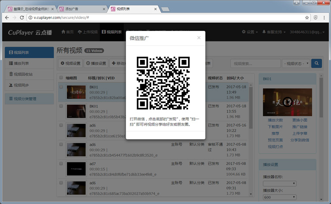
Task: Open 视频回收站 in the sidebar
Action: (23, 74)
